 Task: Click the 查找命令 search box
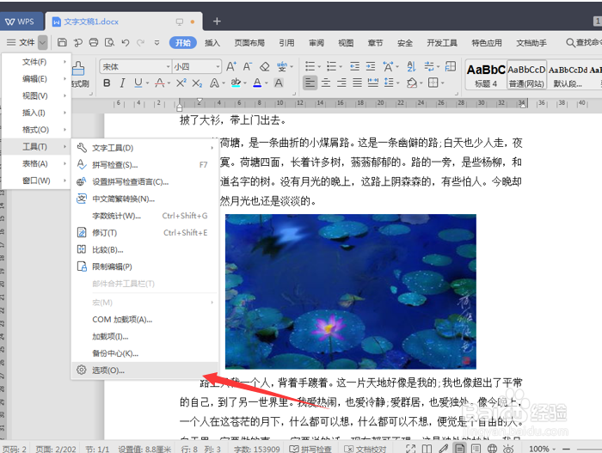(x=584, y=43)
